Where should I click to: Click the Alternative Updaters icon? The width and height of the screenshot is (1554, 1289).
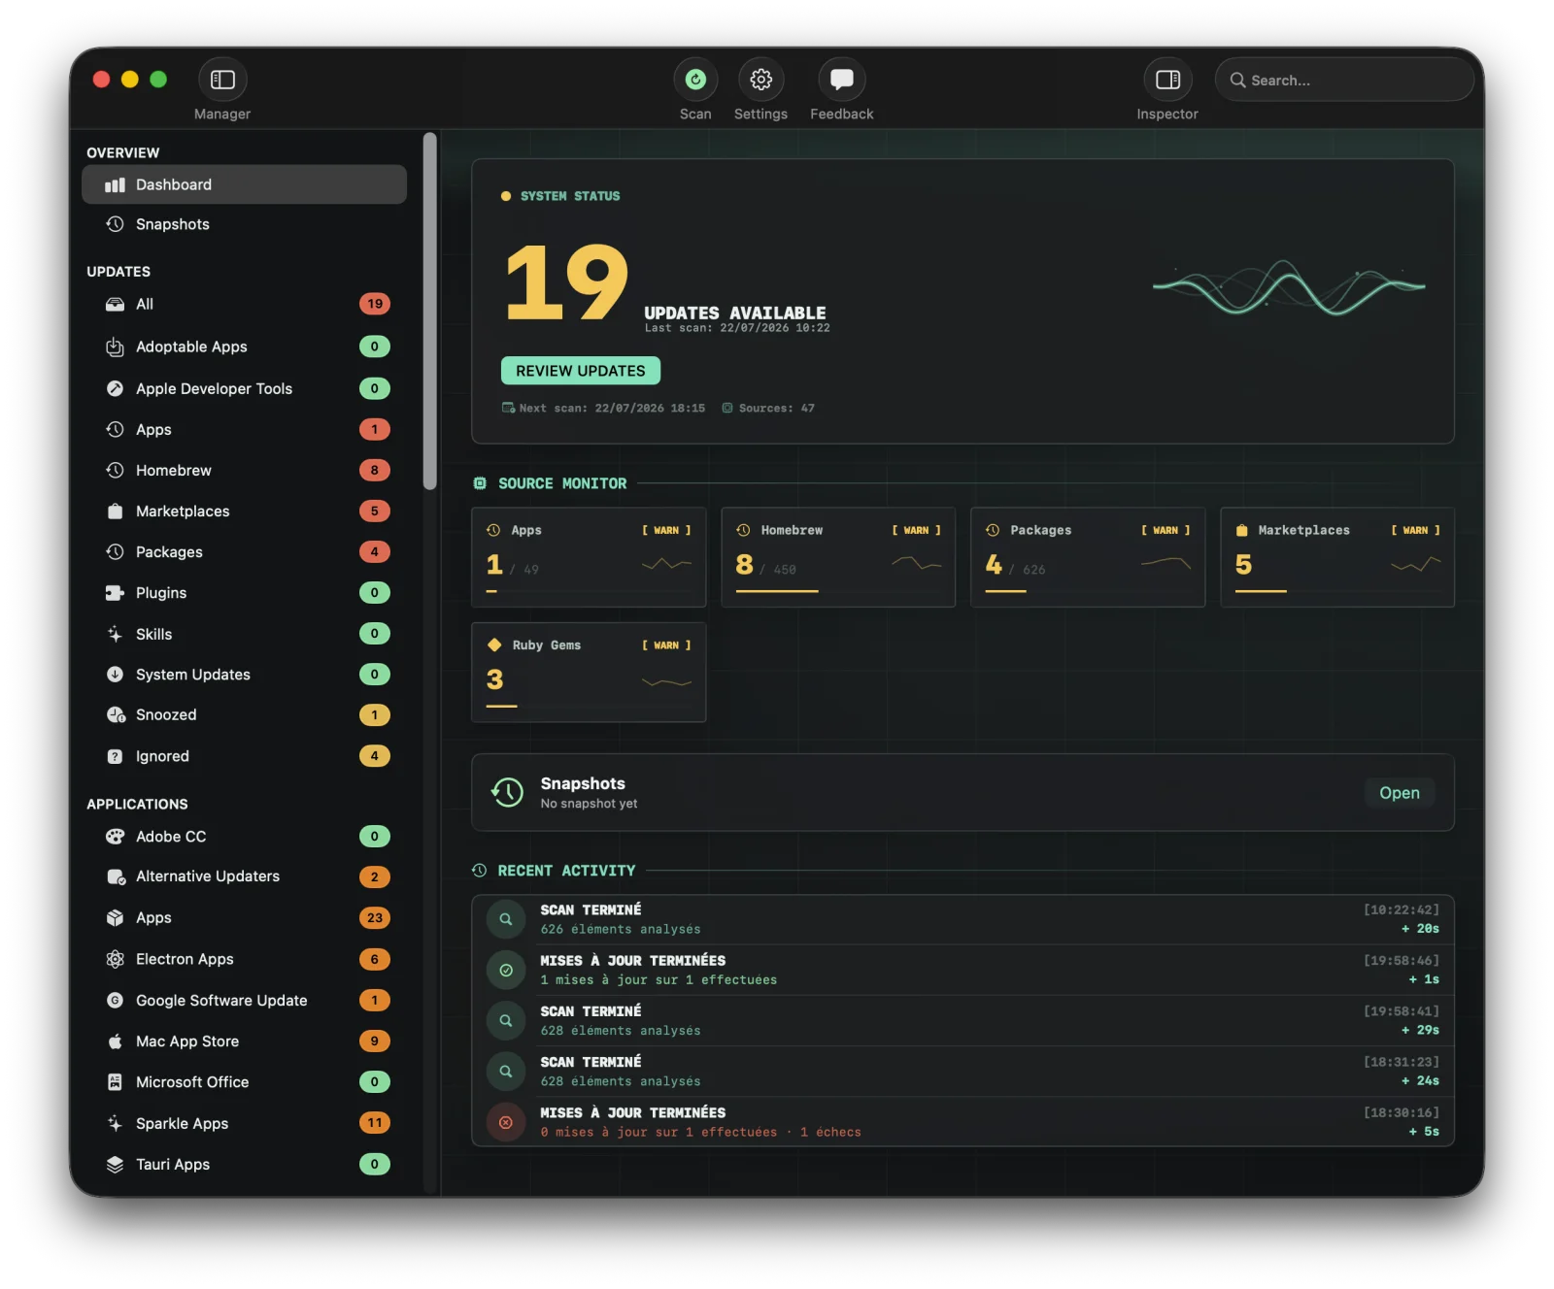(x=115, y=876)
